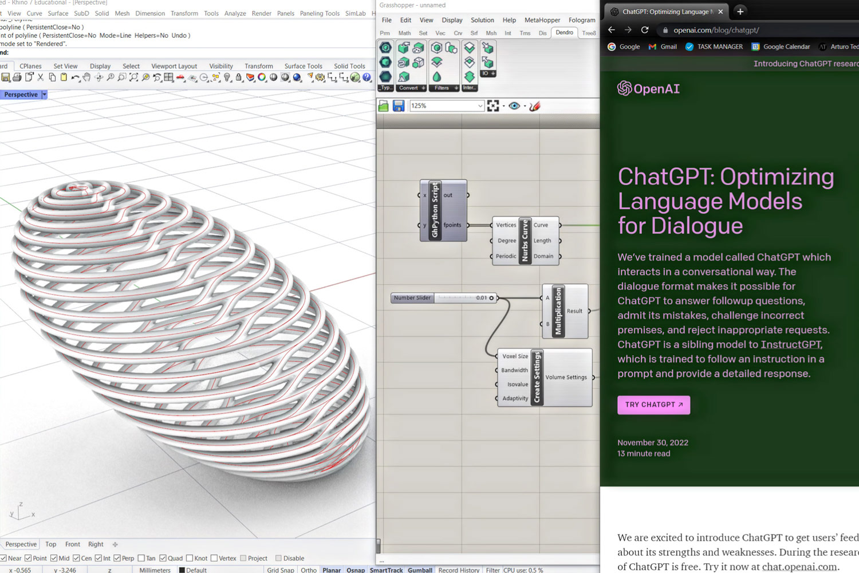Screen dimensions: 859x573
Task: Click the Lock padlock icon
Action: pos(239,77)
